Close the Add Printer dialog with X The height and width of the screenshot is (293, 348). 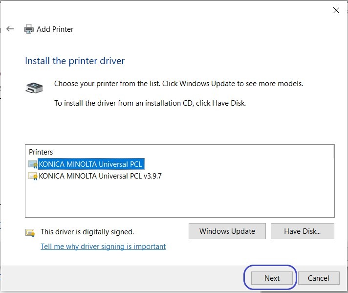coord(336,10)
